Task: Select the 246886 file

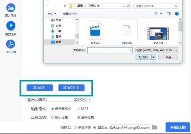Action: 127,32
